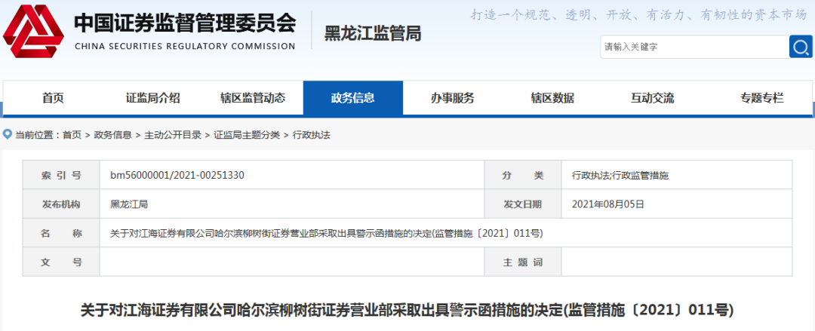This screenshot has height=331, width=815.
Task: Click the location pin icon before 当前位置
Action: pos(8,134)
